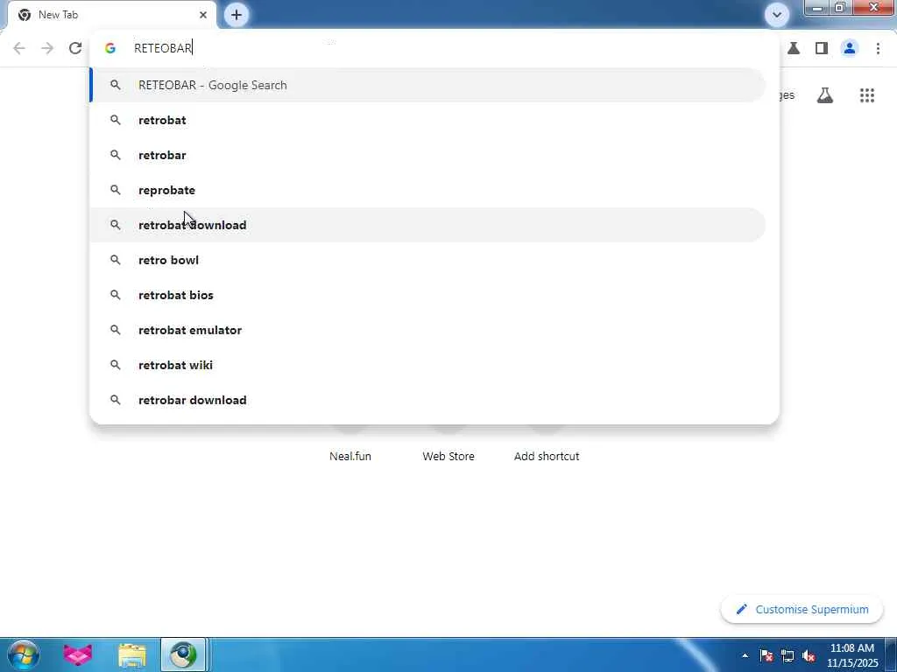Click search icon beside 'retro bowl'
The width and height of the screenshot is (897, 672).
pos(116,260)
